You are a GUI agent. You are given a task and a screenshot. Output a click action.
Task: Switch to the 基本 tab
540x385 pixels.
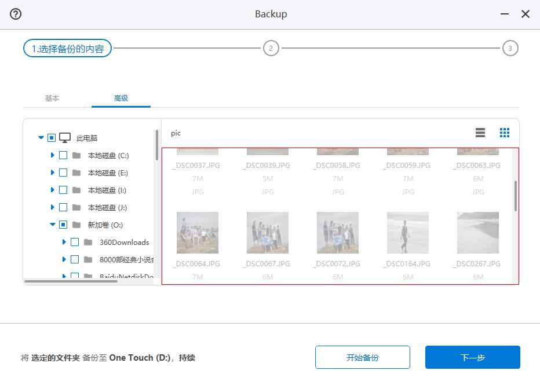click(x=52, y=98)
